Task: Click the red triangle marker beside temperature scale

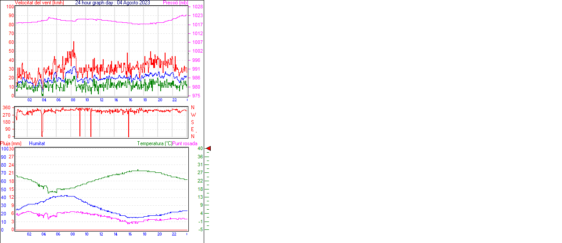Action: pyautogui.click(x=209, y=149)
